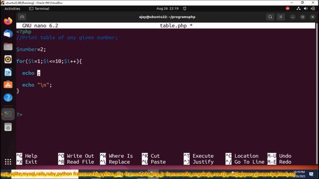Click the $number=2; line

tap(31, 49)
